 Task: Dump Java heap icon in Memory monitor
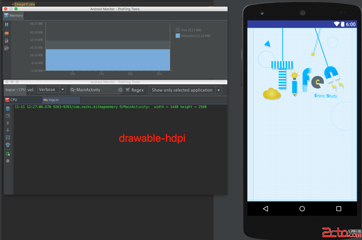click(x=7, y=41)
